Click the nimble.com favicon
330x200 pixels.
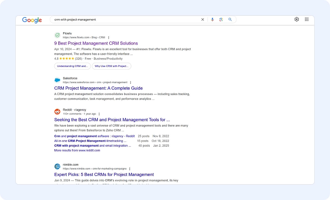point(57,167)
